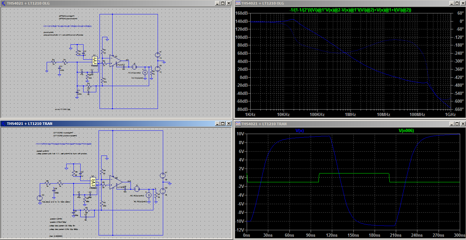
Task: Close the TRAN schematic window
Action: click(x=228, y=124)
